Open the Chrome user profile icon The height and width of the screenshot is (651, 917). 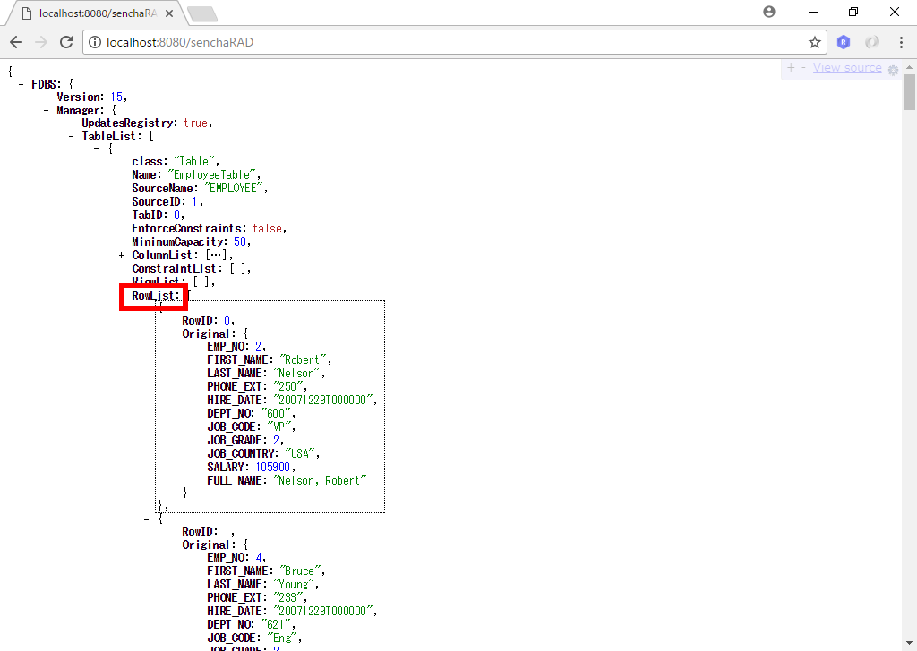click(x=769, y=12)
